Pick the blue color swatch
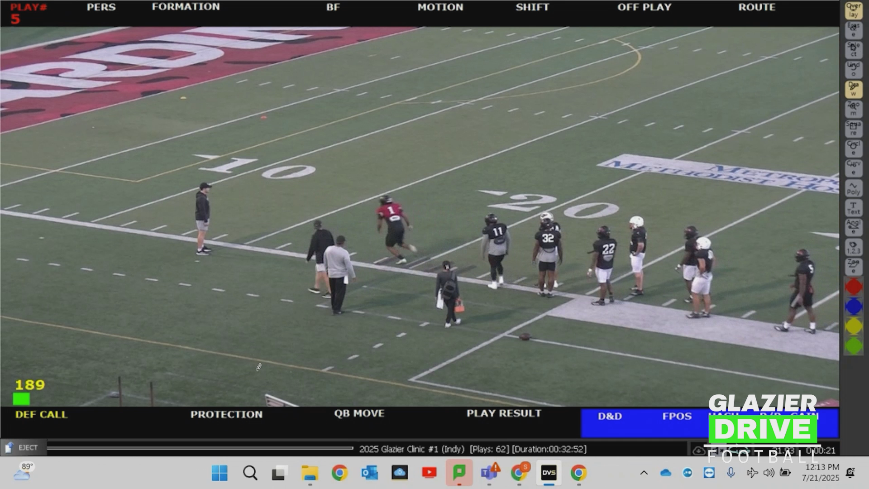 (x=853, y=307)
